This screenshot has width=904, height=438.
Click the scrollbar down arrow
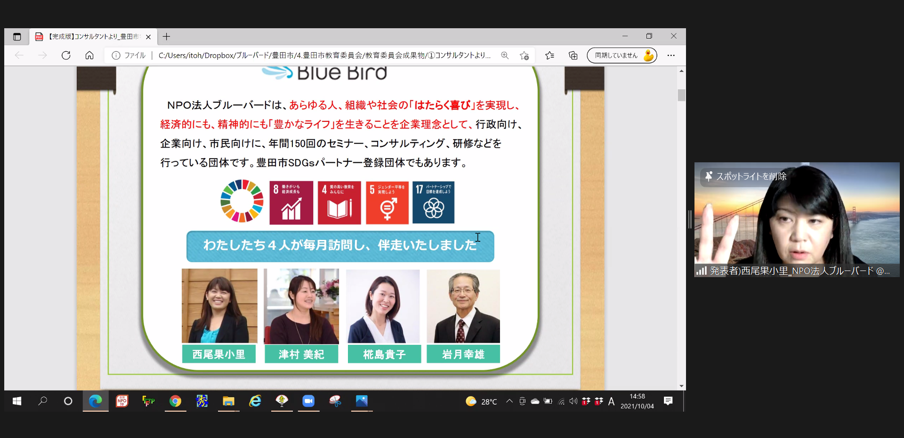681,386
